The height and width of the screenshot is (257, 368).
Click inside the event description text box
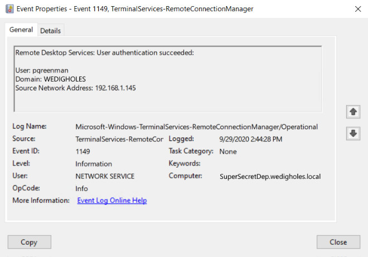click(x=168, y=79)
